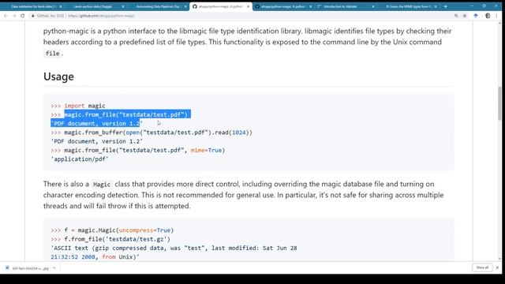This screenshot has width=505, height=284.
Task: Close the active python-magic GitHub tab
Action: point(248,6)
